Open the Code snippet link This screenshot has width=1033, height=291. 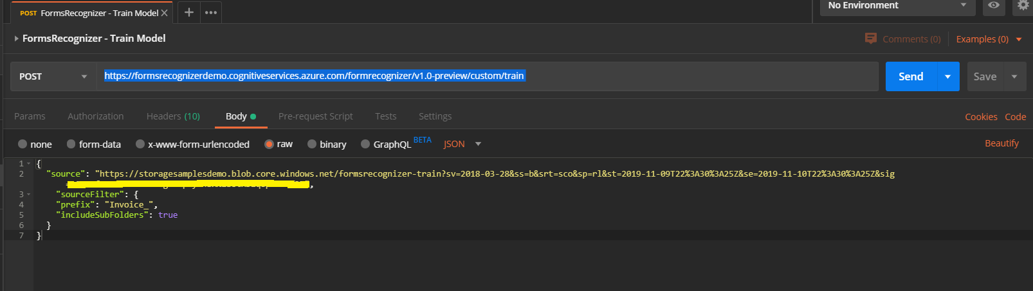(x=1016, y=117)
